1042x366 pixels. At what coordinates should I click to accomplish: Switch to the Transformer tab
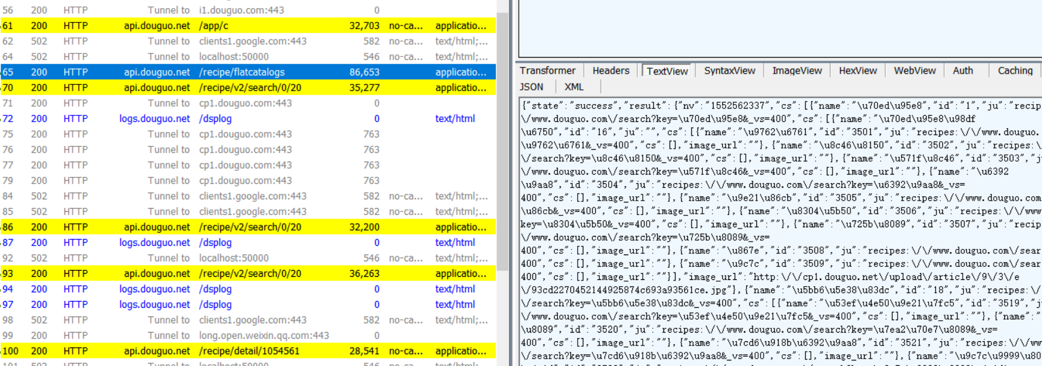click(x=547, y=71)
